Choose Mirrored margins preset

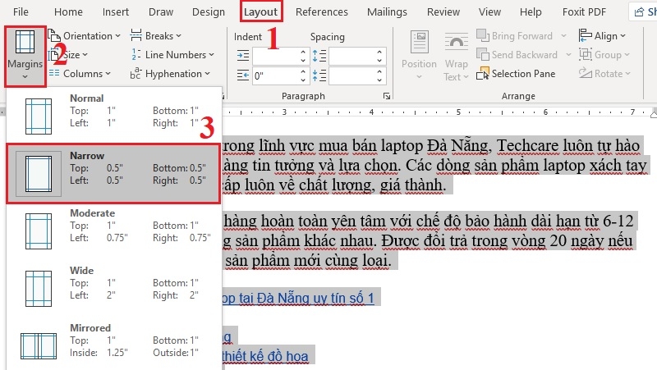coord(113,345)
